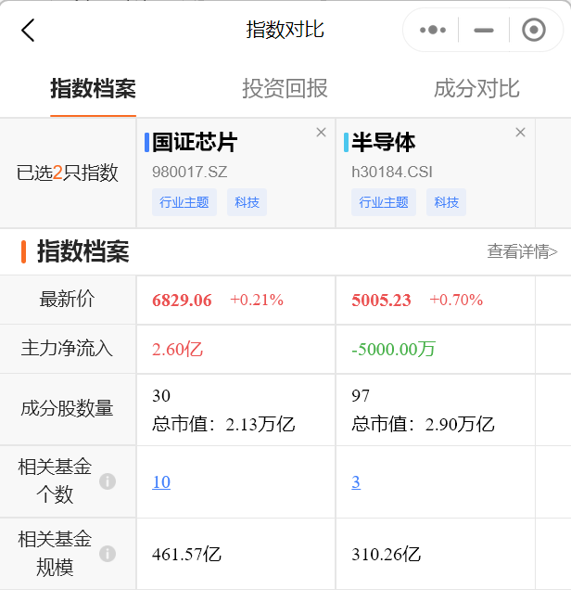Select latest price 6829.06
Image resolution: width=571 pixels, height=602 pixels.
(182, 301)
